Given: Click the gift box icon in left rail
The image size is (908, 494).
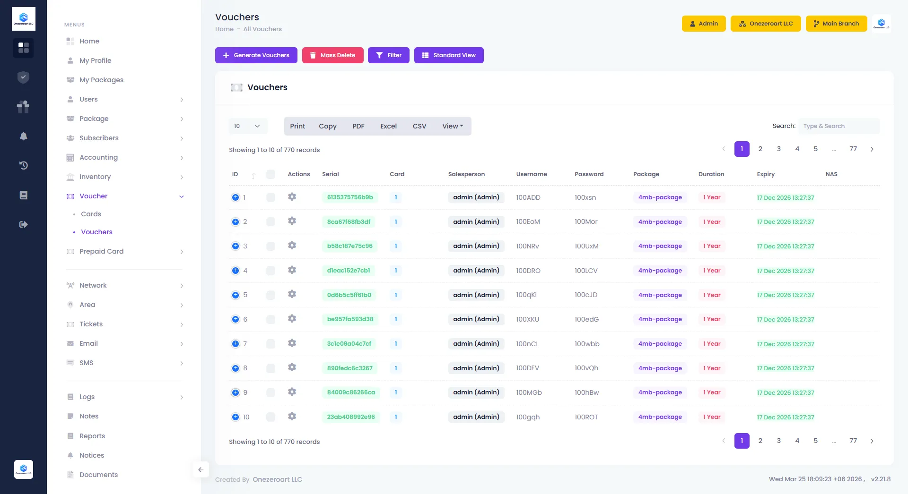Looking at the screenshot, I should 23,107.
